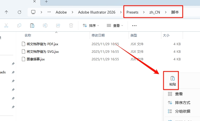
Task: Click the Cut scissors icon in toolbar
Action: tap(6, 25)
